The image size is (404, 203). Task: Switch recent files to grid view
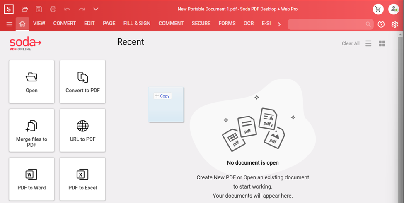point(382,43)
